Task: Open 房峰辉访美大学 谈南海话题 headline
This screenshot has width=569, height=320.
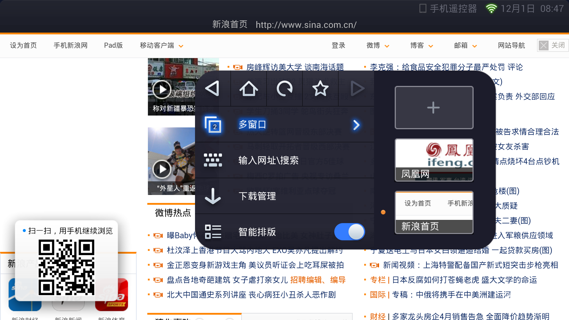Action: (295, 67)
